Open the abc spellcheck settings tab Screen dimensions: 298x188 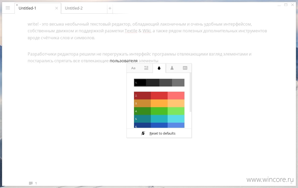coord(185,68)
